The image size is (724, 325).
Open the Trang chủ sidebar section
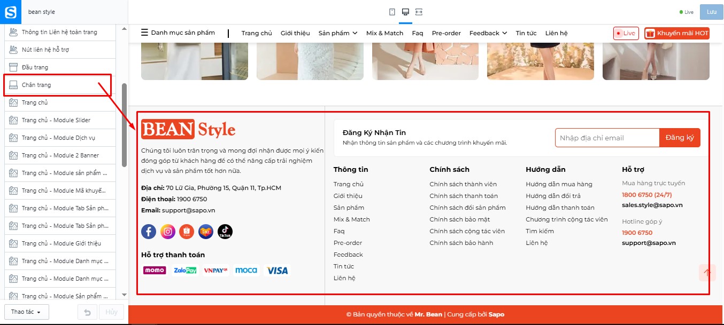(x=60, y=102)
